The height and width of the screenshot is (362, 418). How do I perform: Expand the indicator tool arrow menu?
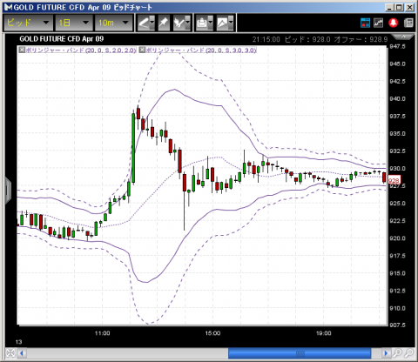pyautogui.click(x=188, y=23)
